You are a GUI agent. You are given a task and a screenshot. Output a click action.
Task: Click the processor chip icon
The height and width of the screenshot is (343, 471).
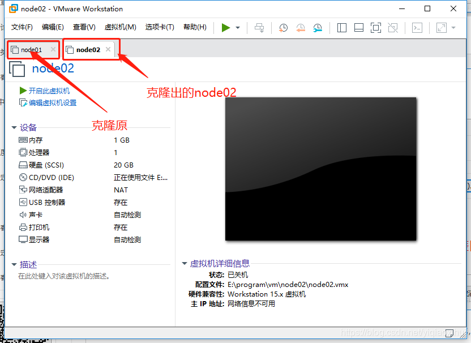point(23,153)
